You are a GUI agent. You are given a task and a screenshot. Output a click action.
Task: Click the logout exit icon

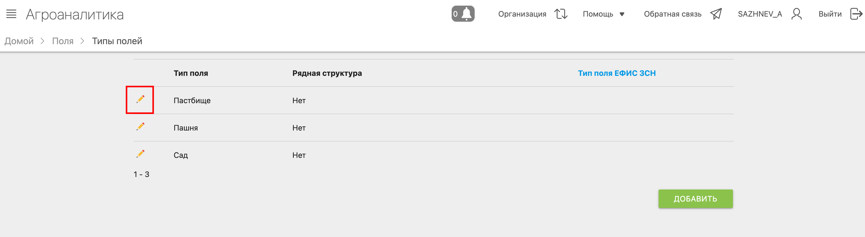point(856,14)
